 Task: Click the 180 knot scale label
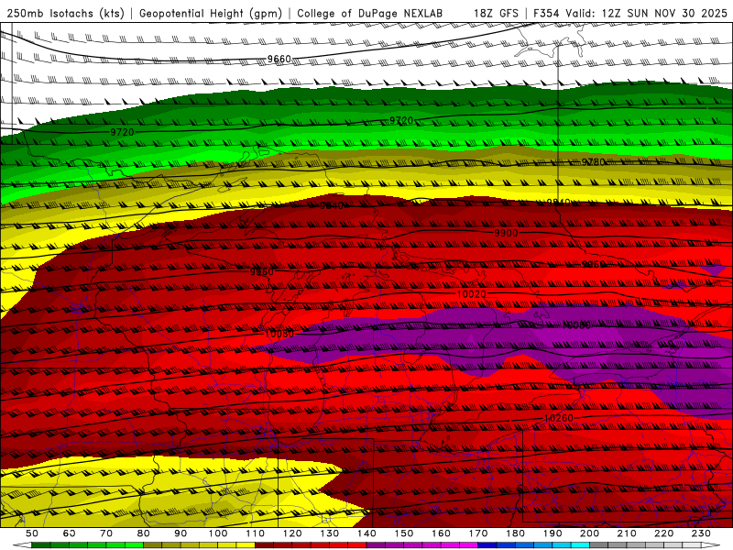click(x=515, y=533)
